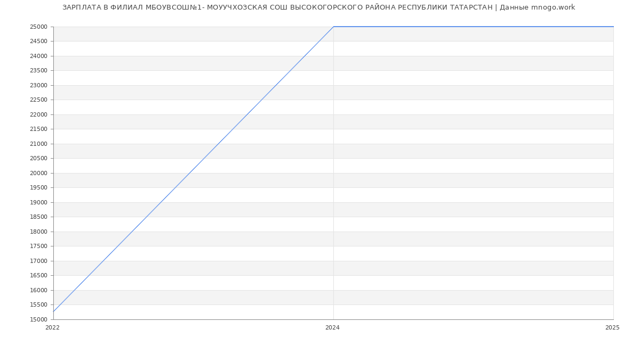Click the 22500 y-axis label

coord(38,100)
